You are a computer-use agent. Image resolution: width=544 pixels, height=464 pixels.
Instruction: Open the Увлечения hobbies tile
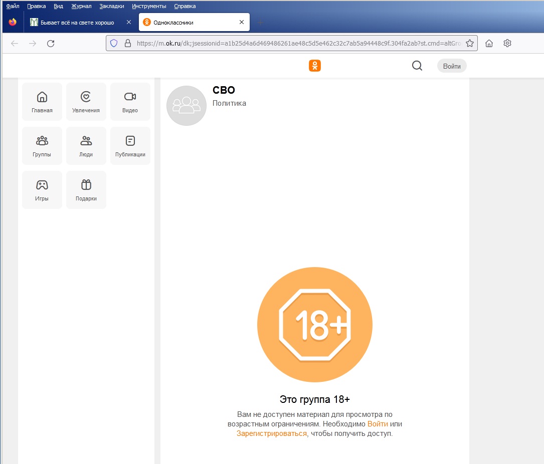click(86, 102)
